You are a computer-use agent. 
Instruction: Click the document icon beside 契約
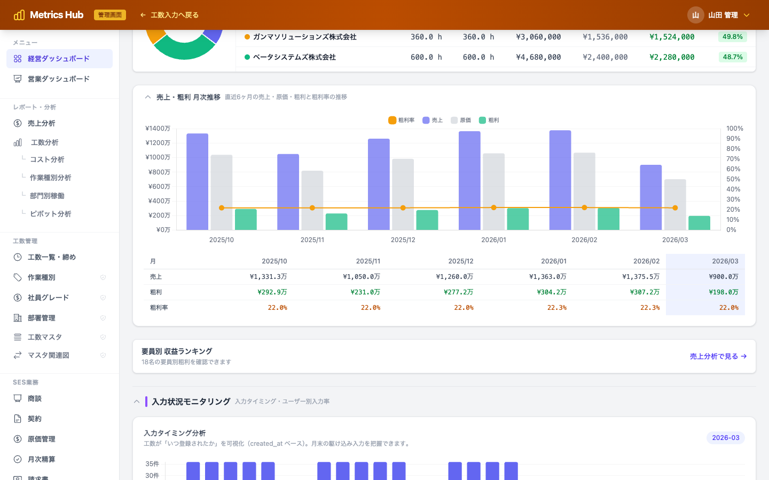click(x=18, y=419)
